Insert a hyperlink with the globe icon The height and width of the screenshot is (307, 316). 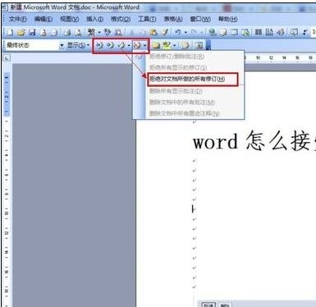point(213,33)
